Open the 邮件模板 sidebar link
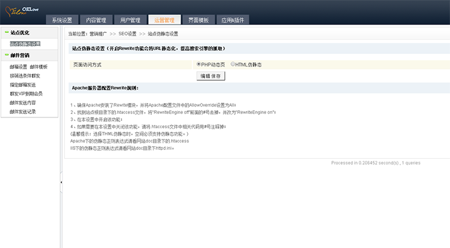 coord(39,66)
